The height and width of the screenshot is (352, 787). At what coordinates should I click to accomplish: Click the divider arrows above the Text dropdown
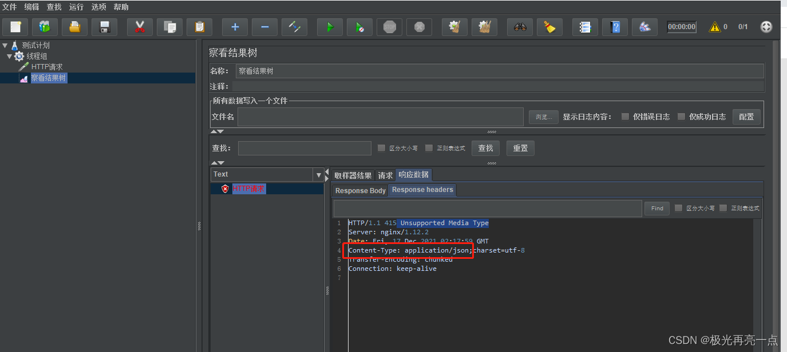click(217, 163)
